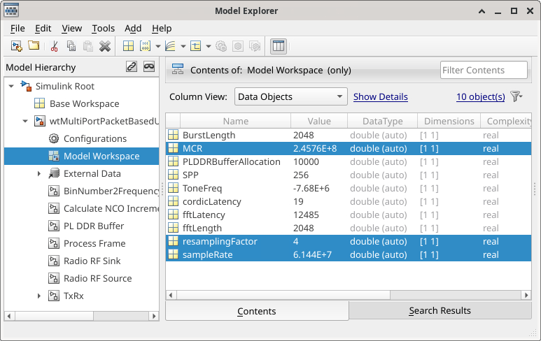This screenshot has width=541, height=341.
Task: Click the filter funnel icon
Action: tap(516, 96)
